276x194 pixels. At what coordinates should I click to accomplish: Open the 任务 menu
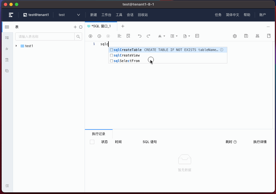coord(218,15)
